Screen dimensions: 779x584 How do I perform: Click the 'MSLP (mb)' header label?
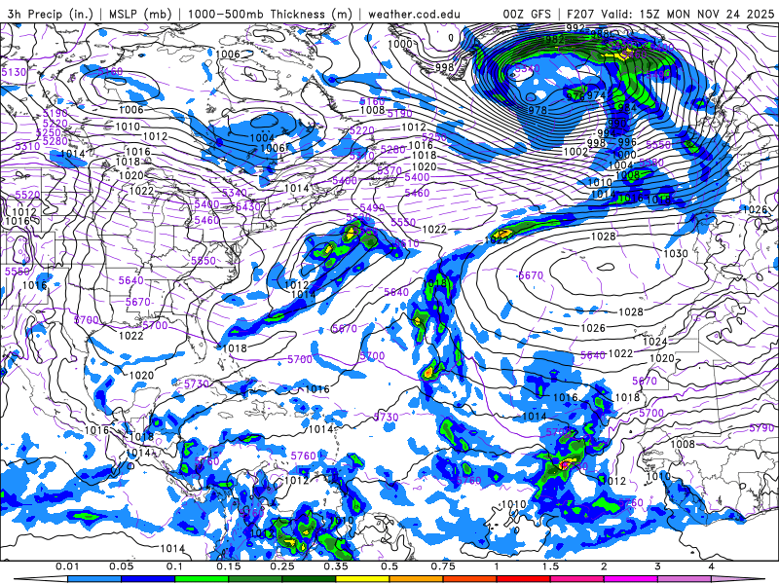coord(141,14)
